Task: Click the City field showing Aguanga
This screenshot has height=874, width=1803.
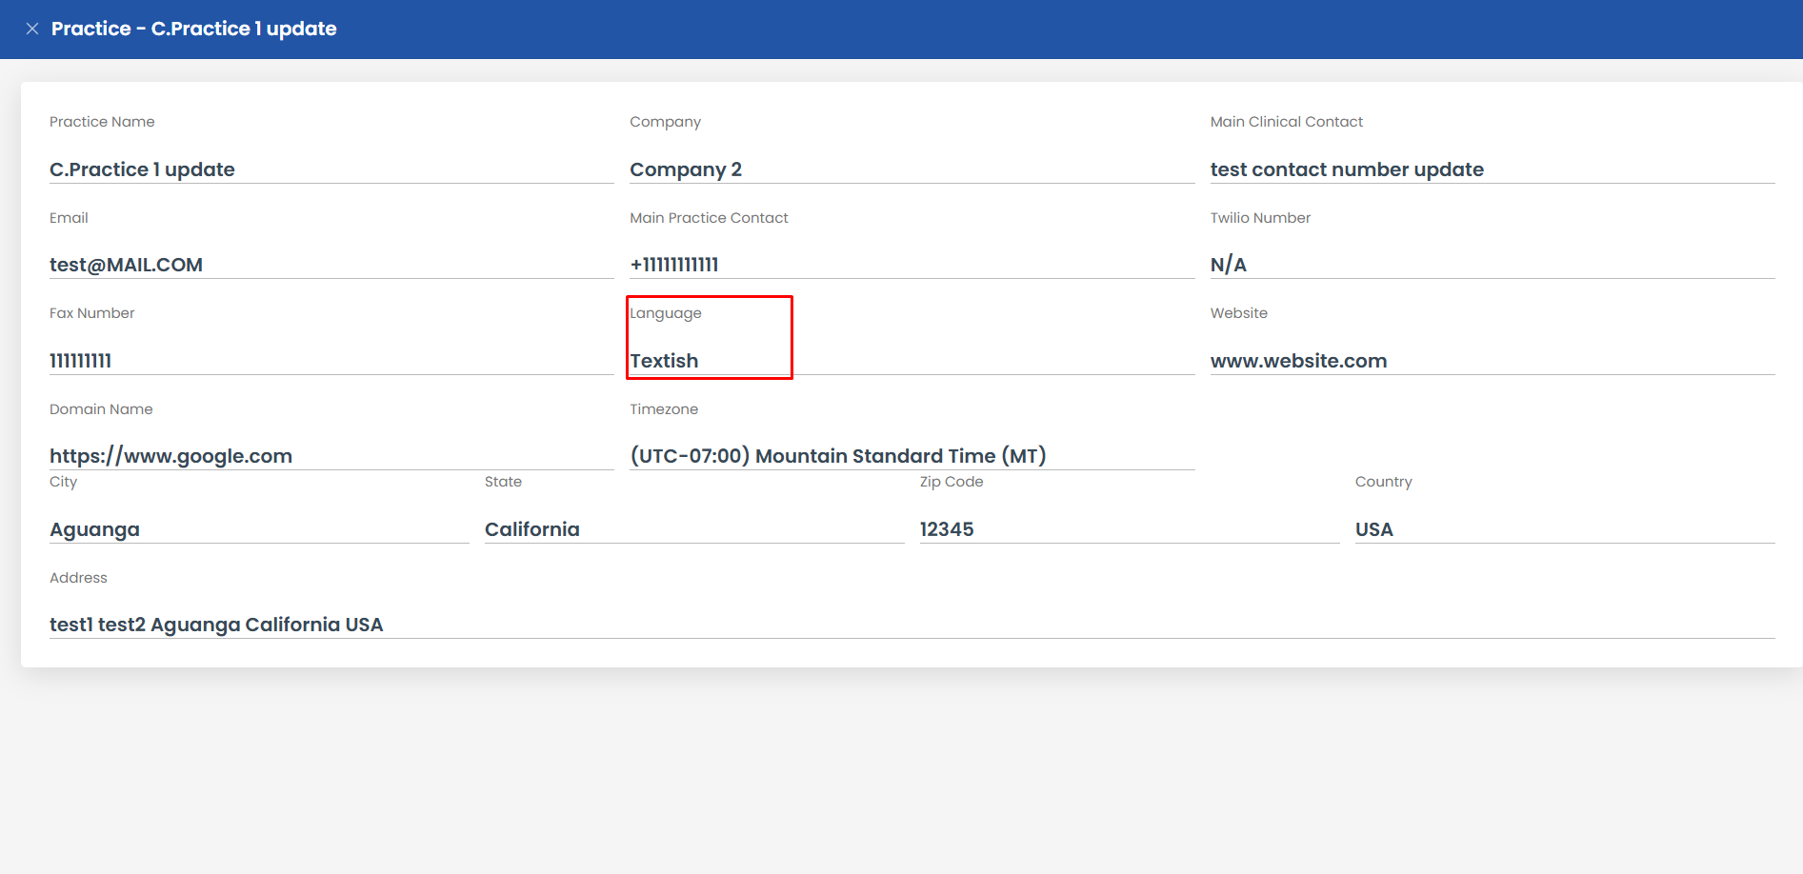Action: click(94, 529)
